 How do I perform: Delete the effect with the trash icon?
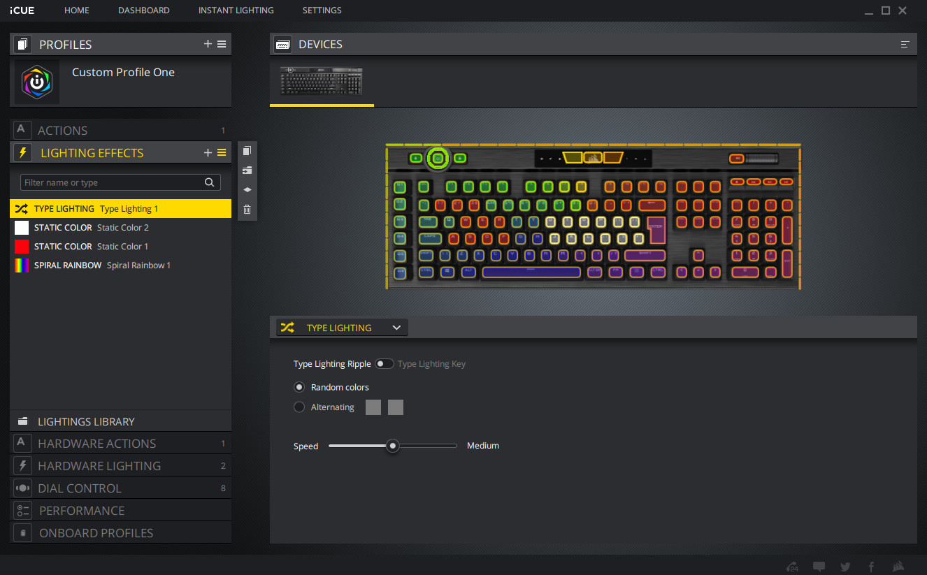(x=247, y=209)
